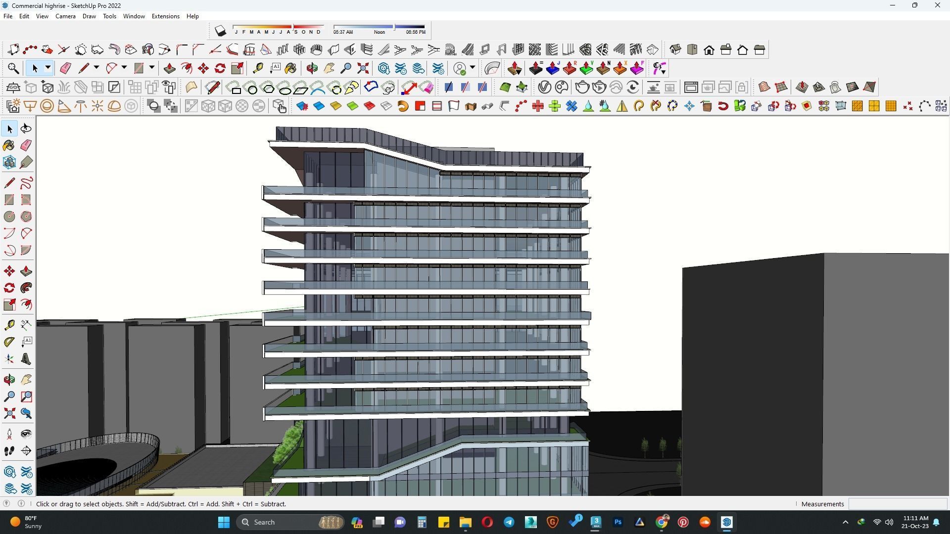The height and width of the screenshot is (534, 950).
Task: Open Photoshop from the taskbar
Action: click(617, 522)
